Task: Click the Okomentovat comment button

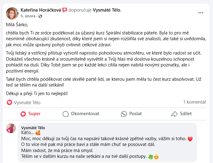Action: tap(81, 114)
